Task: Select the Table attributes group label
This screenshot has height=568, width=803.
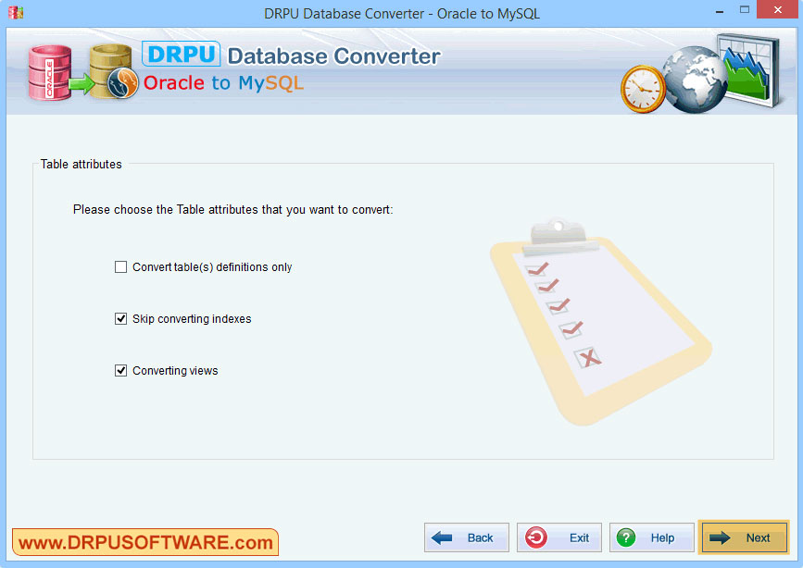Action: click(x=81, y=164)
